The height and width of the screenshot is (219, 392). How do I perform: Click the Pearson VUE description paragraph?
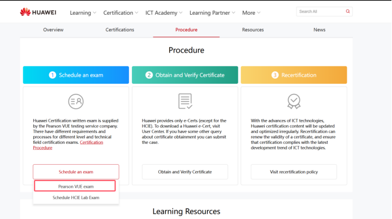tap(76, 134)
